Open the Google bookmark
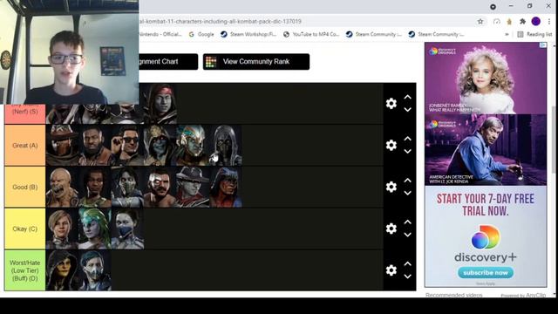Image resolution: width=558 pixels, height=314 pixels. 201,34
